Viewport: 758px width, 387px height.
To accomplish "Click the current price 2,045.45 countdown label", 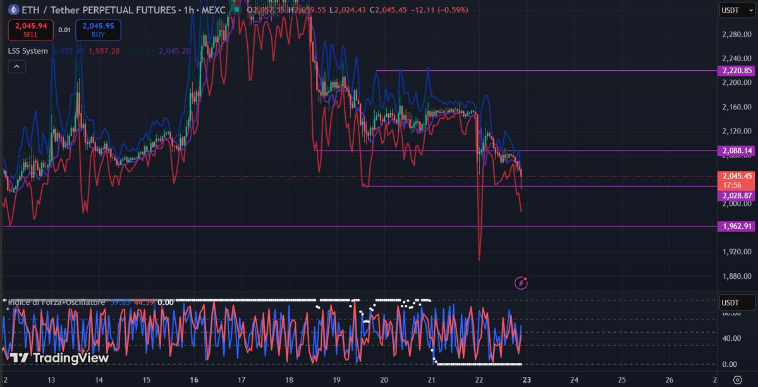I will tap(737, 180).
